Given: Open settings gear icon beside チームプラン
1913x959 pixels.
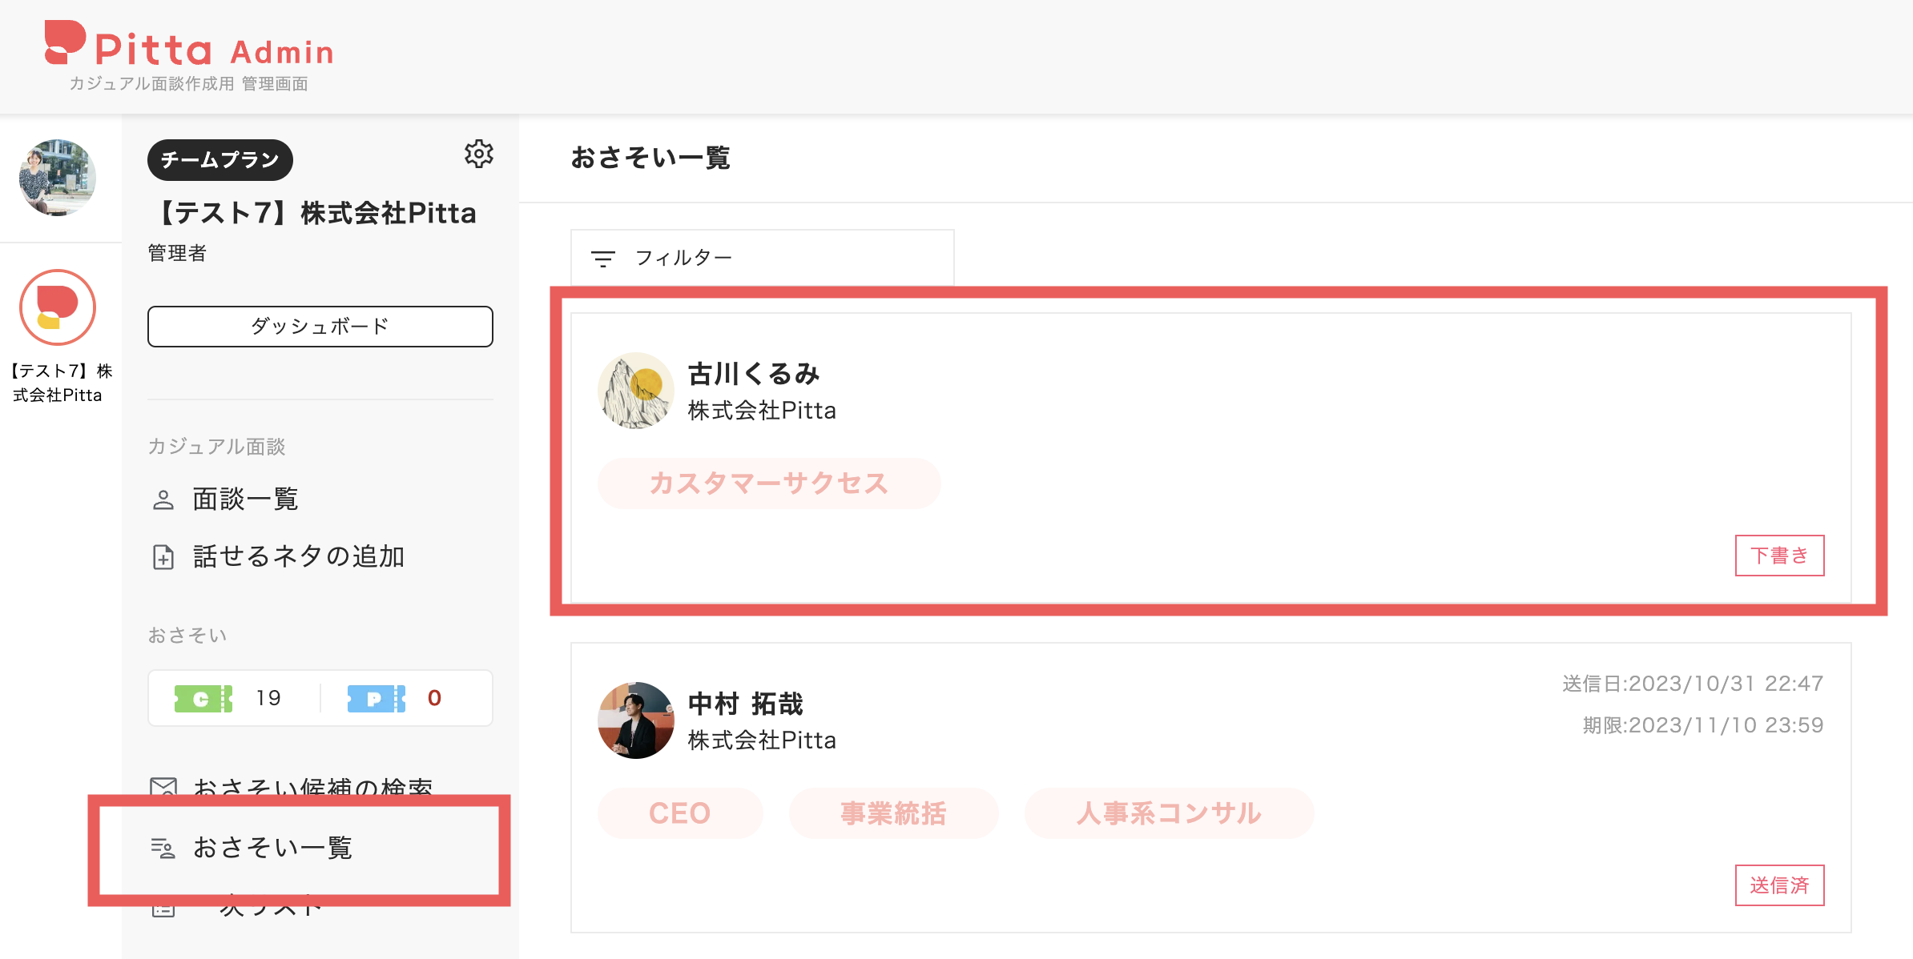Looking at the screenshot, I should (479, 154).
